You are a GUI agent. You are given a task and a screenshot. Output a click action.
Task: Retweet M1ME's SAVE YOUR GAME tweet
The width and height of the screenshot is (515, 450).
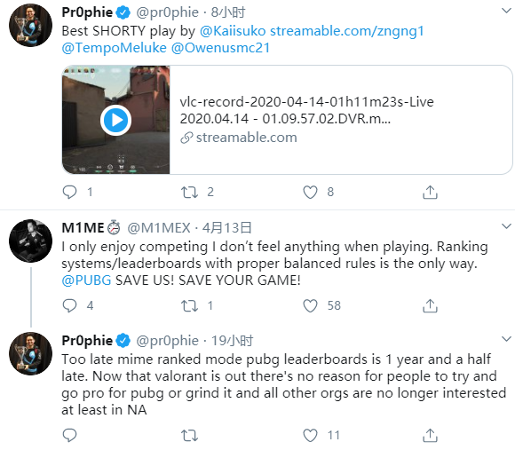[189, 305]
